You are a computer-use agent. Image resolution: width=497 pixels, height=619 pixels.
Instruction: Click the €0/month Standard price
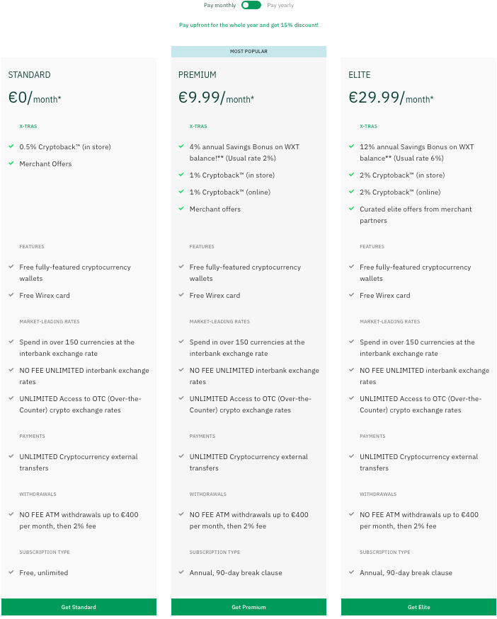click(35, 98)
